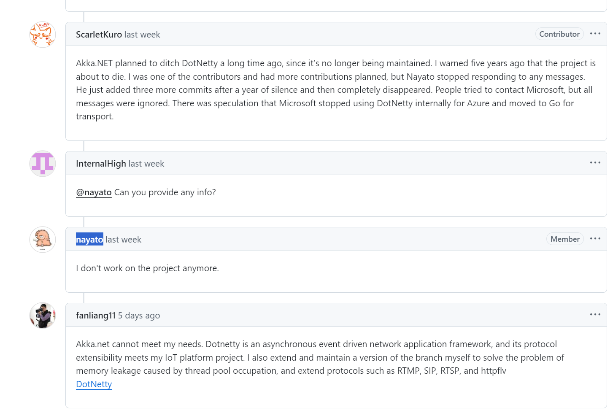Open options menu on InternalHigh's comment

595,163
